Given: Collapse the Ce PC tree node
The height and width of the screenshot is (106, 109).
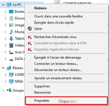Looking at the screenshot, I should pyautogui.click(x=3, y=5).
